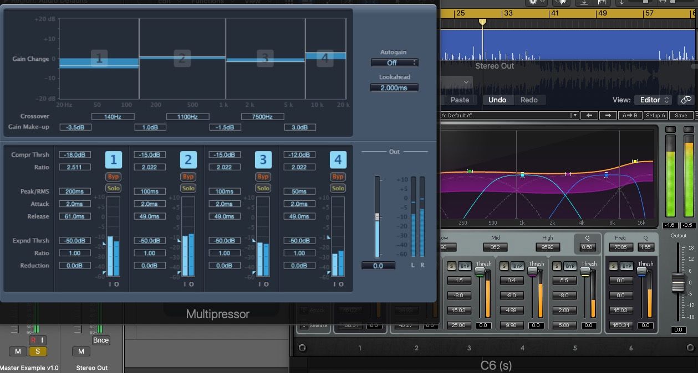Viewport: 698px width, 373px height.
Task: Mute the Stereo Out track
Action: (x=80, y=351)
